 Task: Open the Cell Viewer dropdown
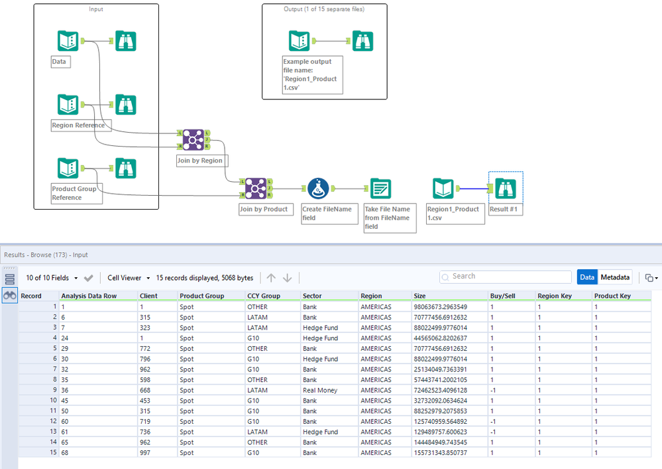(x=129, y=278)
